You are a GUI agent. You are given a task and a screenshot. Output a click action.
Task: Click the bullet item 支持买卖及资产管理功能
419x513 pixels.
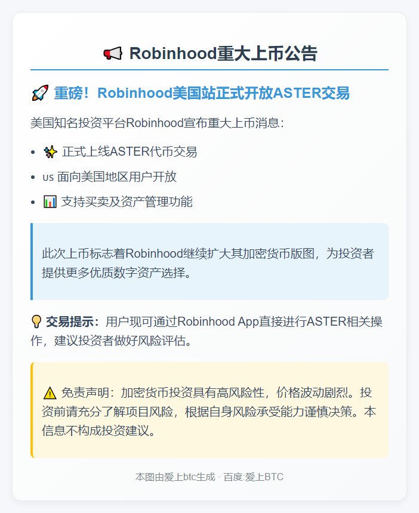pyautogui.click(x=127, y=202)
